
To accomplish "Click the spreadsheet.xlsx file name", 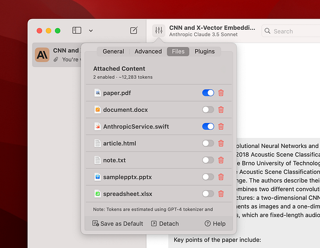I will (x=127, y=194).
